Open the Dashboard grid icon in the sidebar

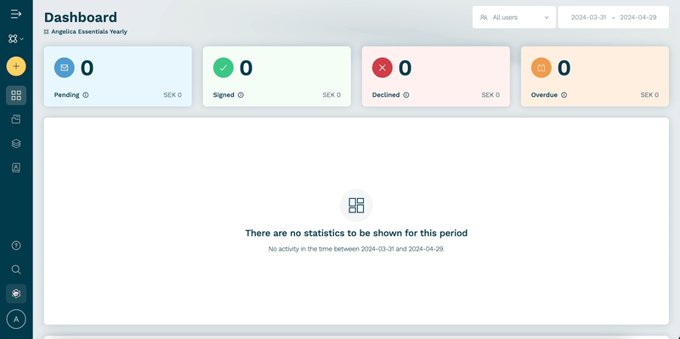[x=16, y=95]
